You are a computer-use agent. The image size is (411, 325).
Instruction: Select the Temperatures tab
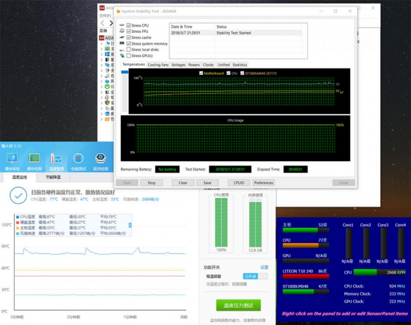click(x=134, y=64)
